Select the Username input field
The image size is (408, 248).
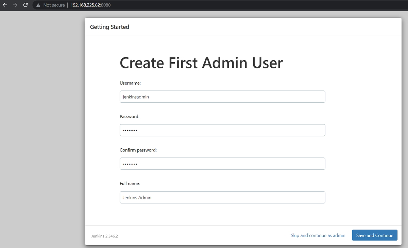[x=222, y=97]
